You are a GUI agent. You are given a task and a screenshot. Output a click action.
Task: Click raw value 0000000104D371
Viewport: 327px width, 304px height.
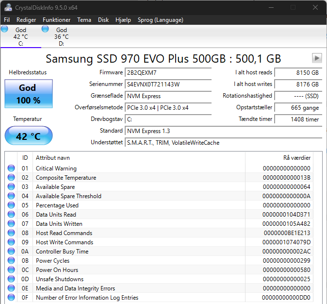coord(286,215)
